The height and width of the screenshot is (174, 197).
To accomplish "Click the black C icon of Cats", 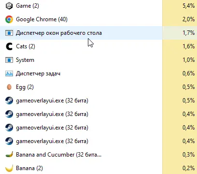I will tap(9, 46).
